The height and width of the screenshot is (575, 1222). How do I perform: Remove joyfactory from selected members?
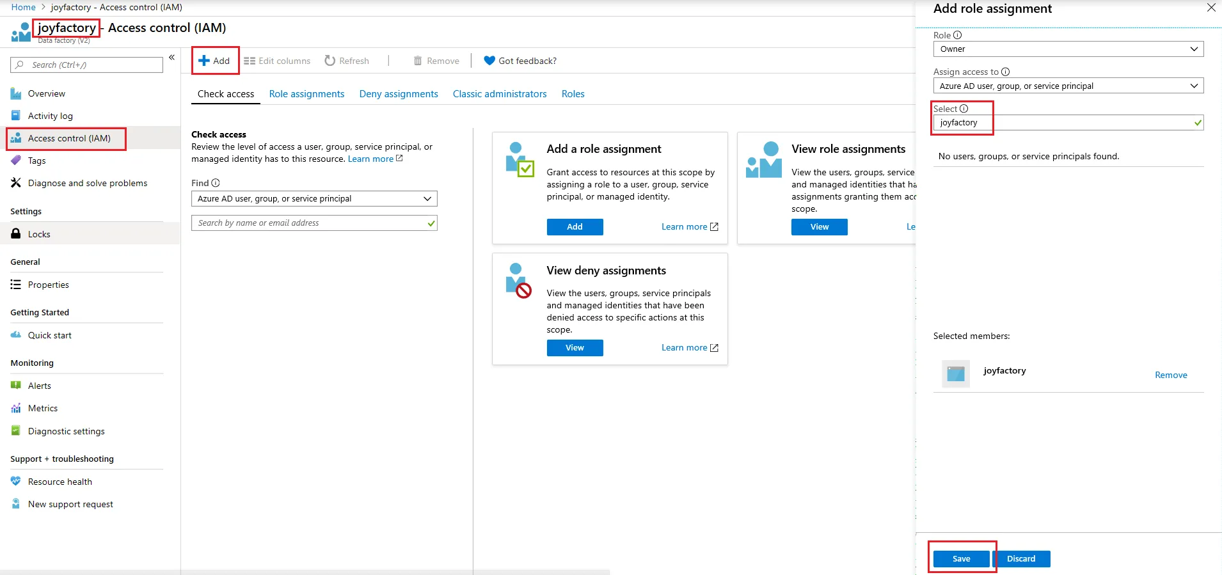[1171, 375]
